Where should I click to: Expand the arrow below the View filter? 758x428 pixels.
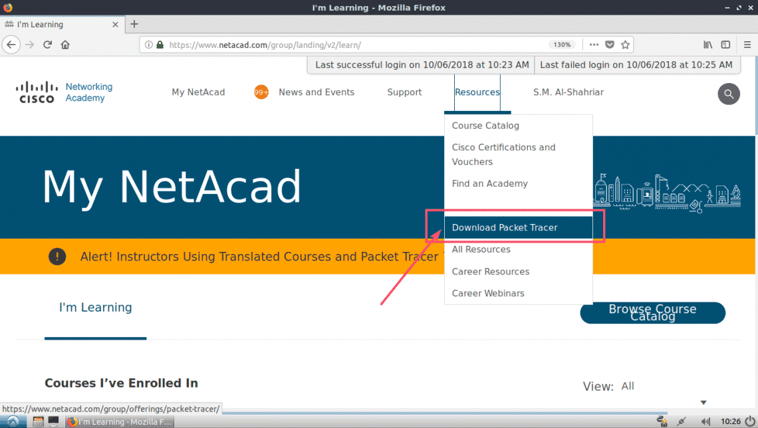coord(703,403)
